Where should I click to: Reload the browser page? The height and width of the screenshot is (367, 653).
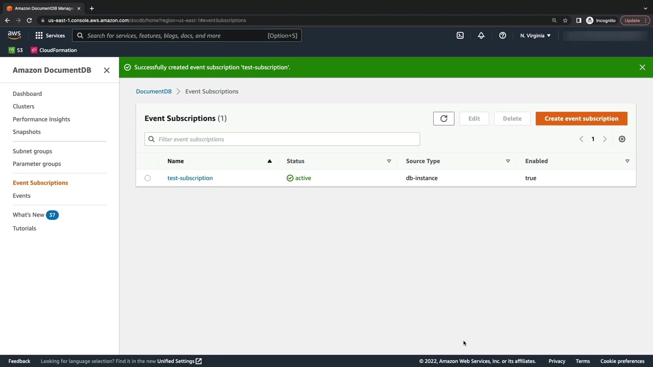(29, 20)
